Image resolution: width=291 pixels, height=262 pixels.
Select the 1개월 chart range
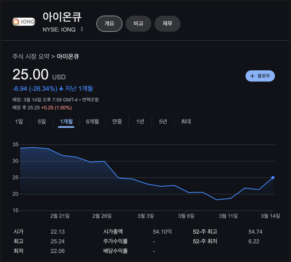tap(66, 122)
